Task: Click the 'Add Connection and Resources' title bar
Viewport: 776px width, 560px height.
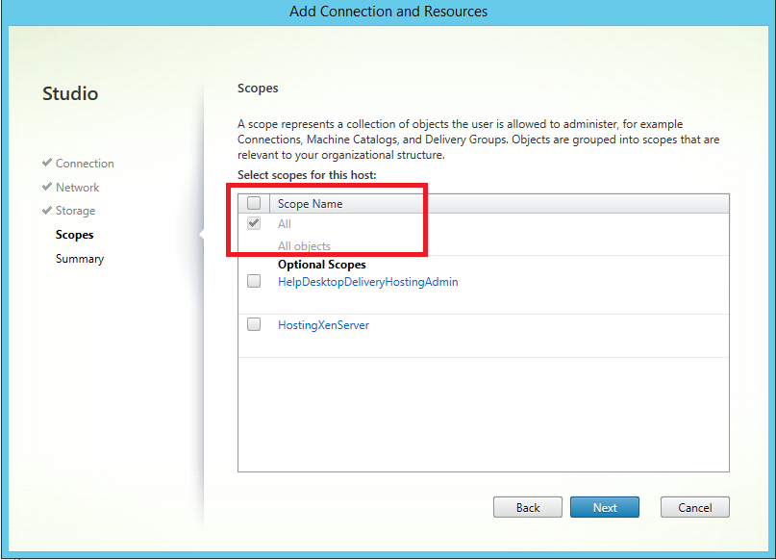Action: [388, 12]
